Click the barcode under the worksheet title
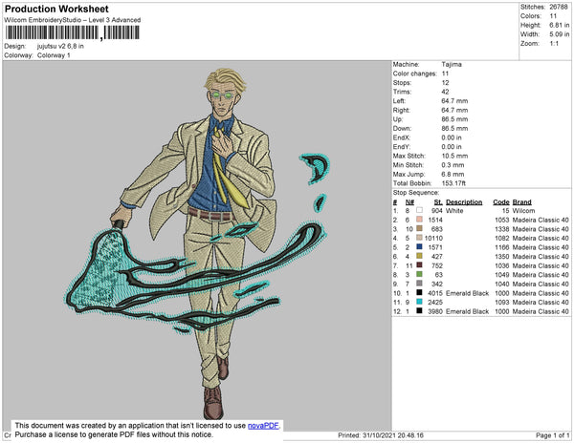The height and width of the screenshot is (443, 574). coord(73,32)
